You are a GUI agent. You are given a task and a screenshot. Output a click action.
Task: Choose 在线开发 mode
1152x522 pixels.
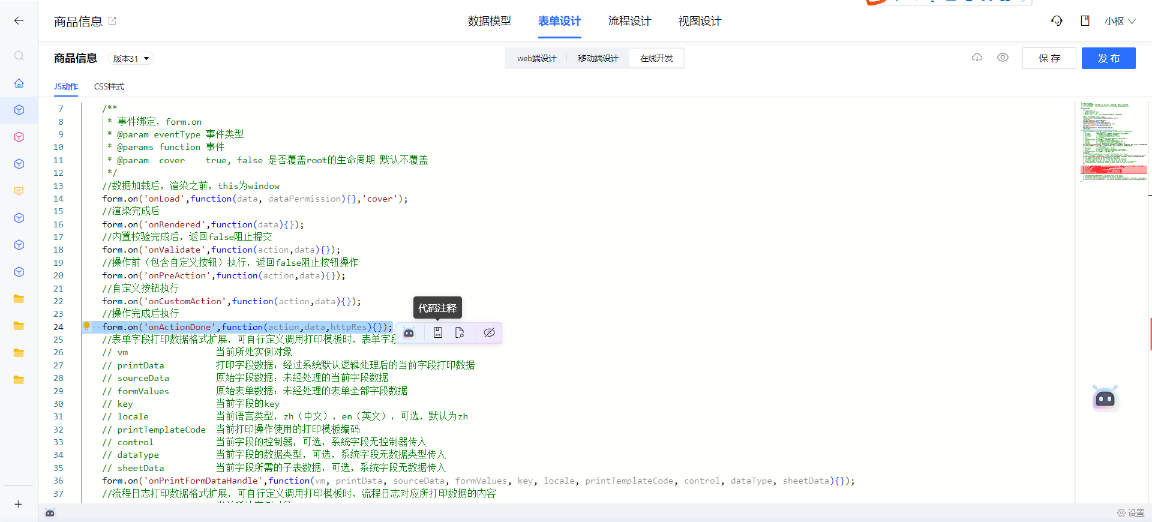[656, 58]
